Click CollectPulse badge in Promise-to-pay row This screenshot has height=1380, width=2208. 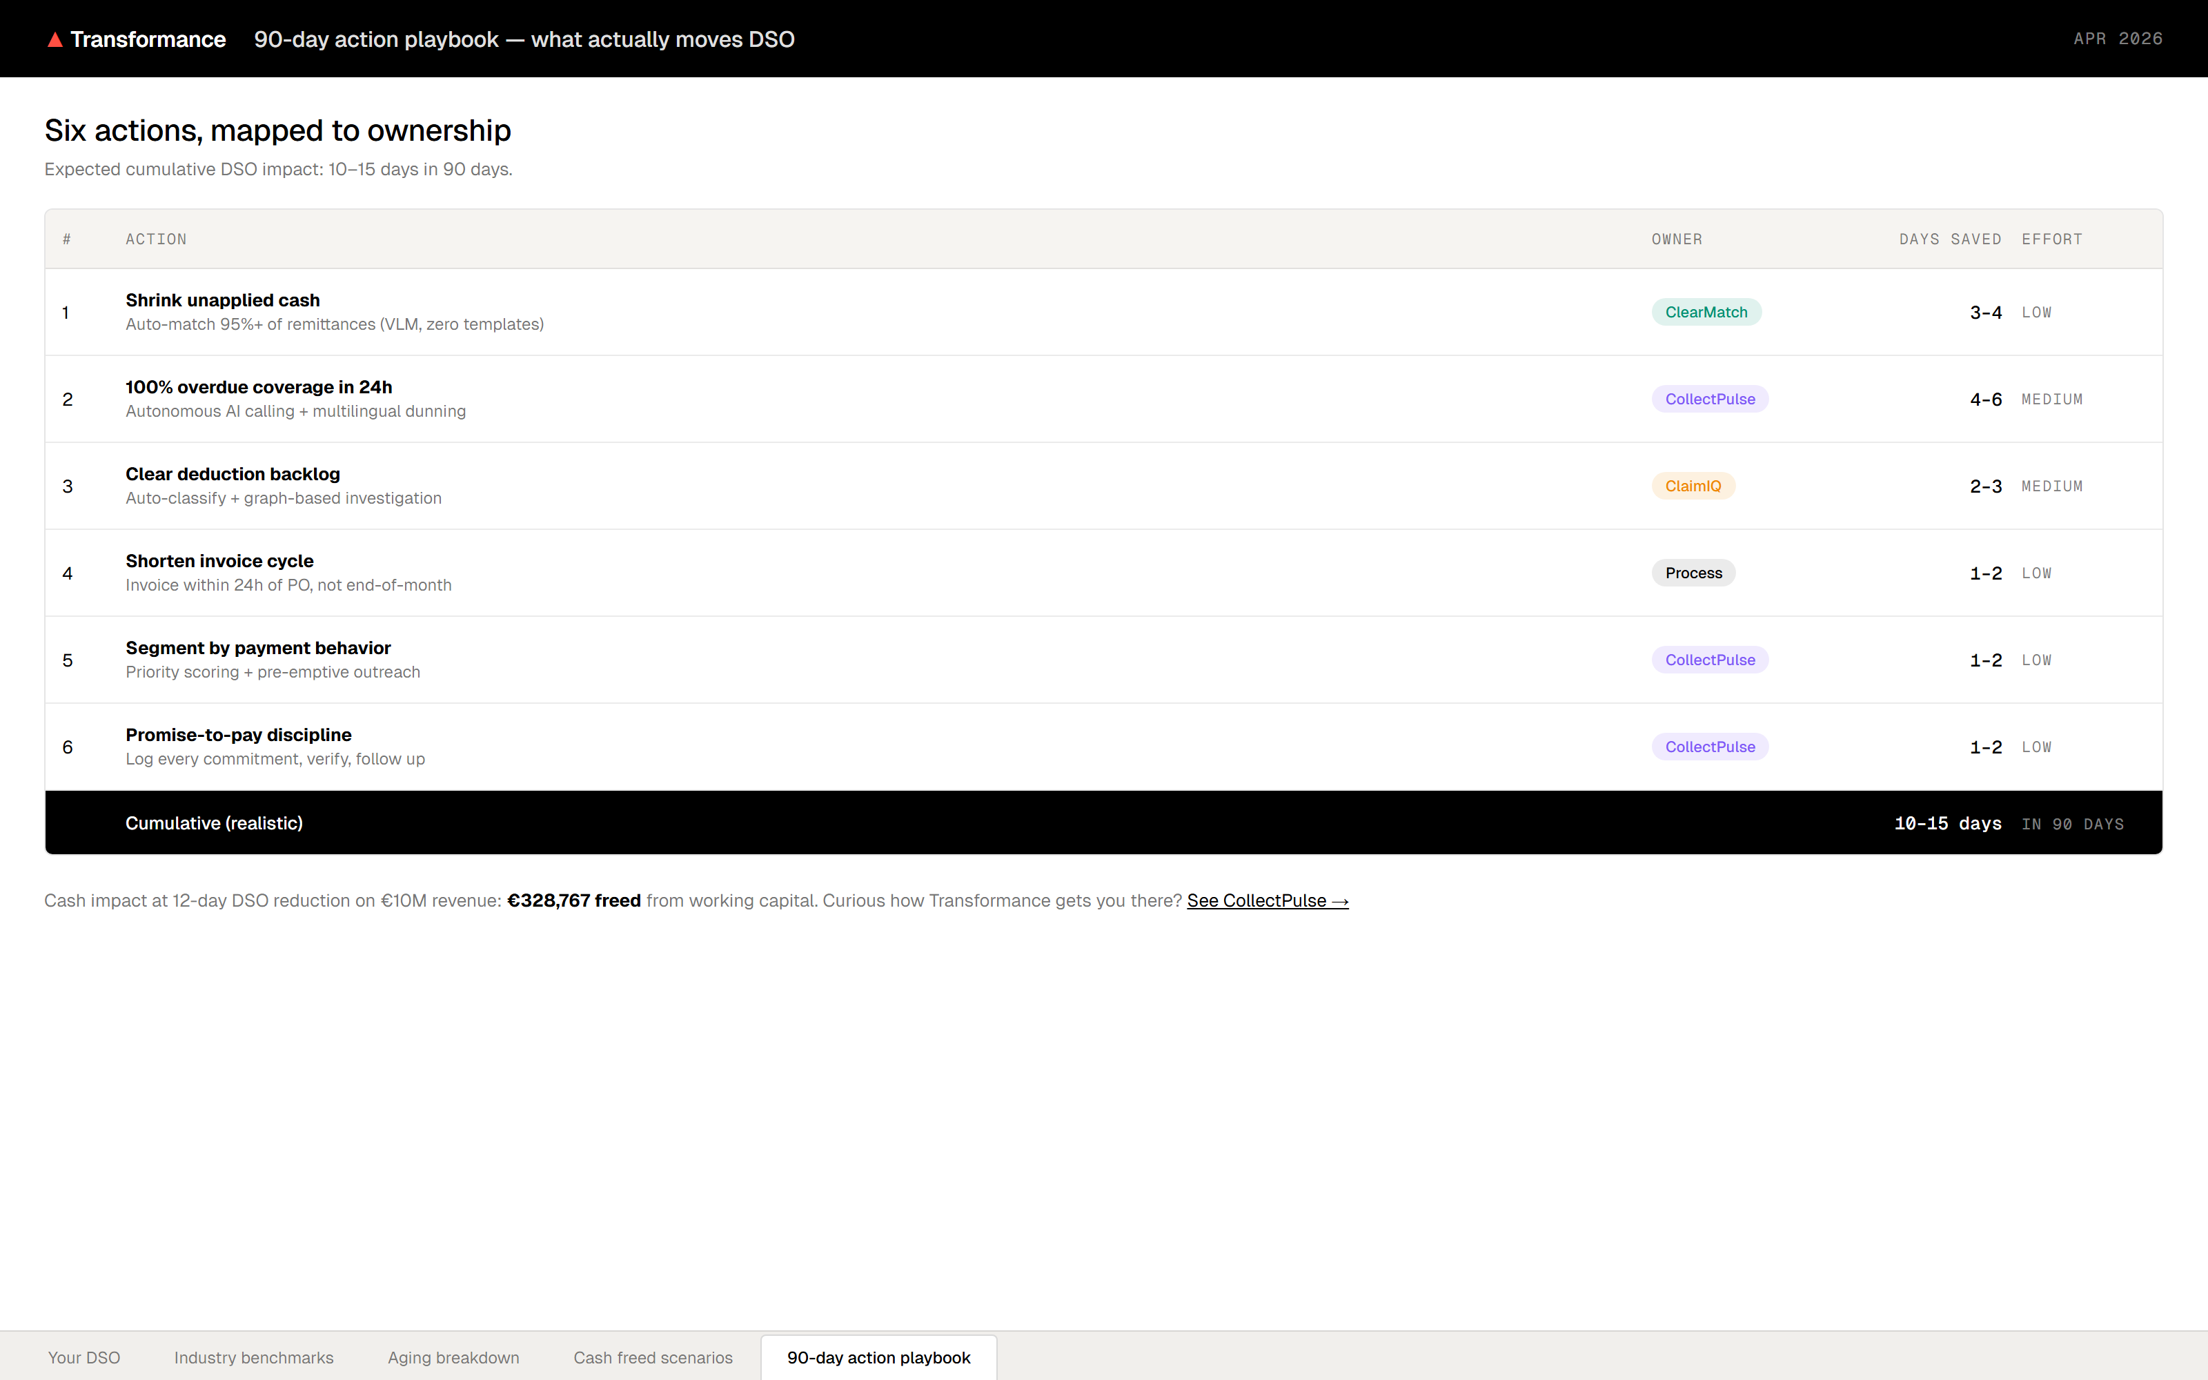point(1709,747)
